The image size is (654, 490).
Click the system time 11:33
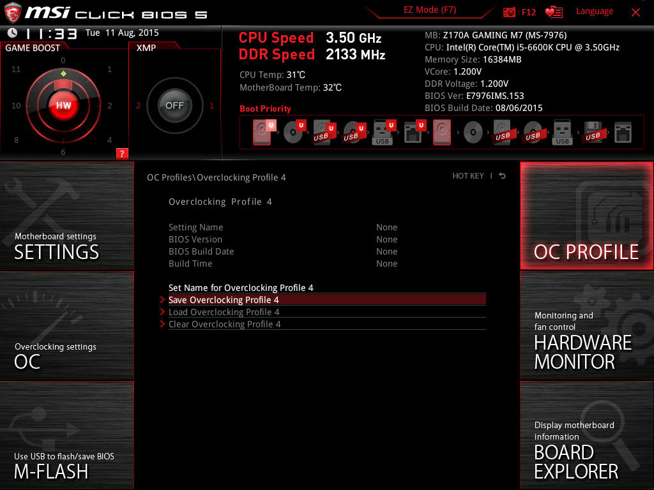point(51,33)
